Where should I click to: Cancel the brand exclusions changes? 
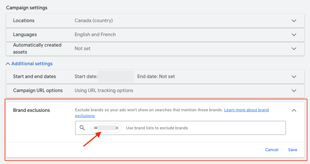(272, 150)
